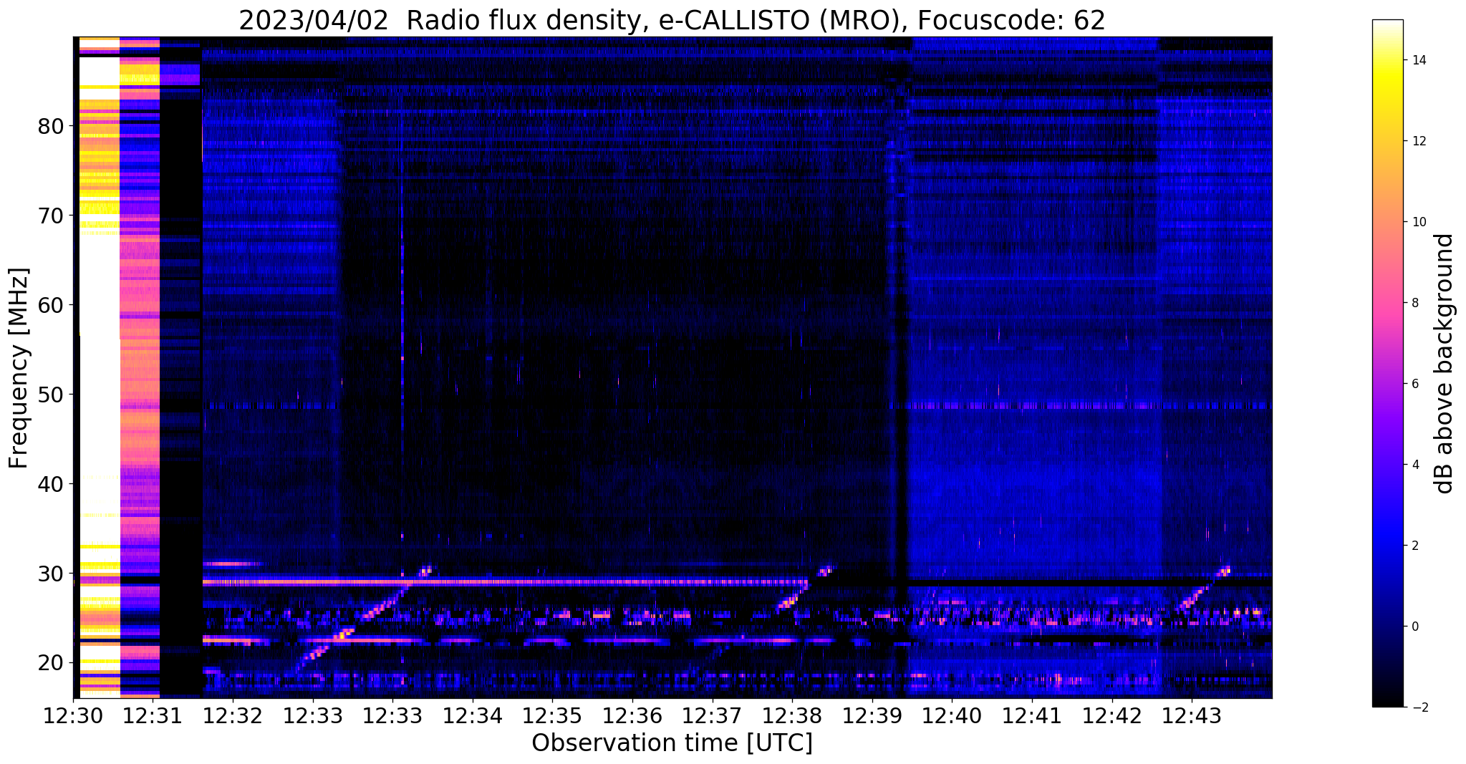Click the 12:35 time tick label
Image resolution: width=1466 pixels, height=764 pixels.
tap(552, 715)
